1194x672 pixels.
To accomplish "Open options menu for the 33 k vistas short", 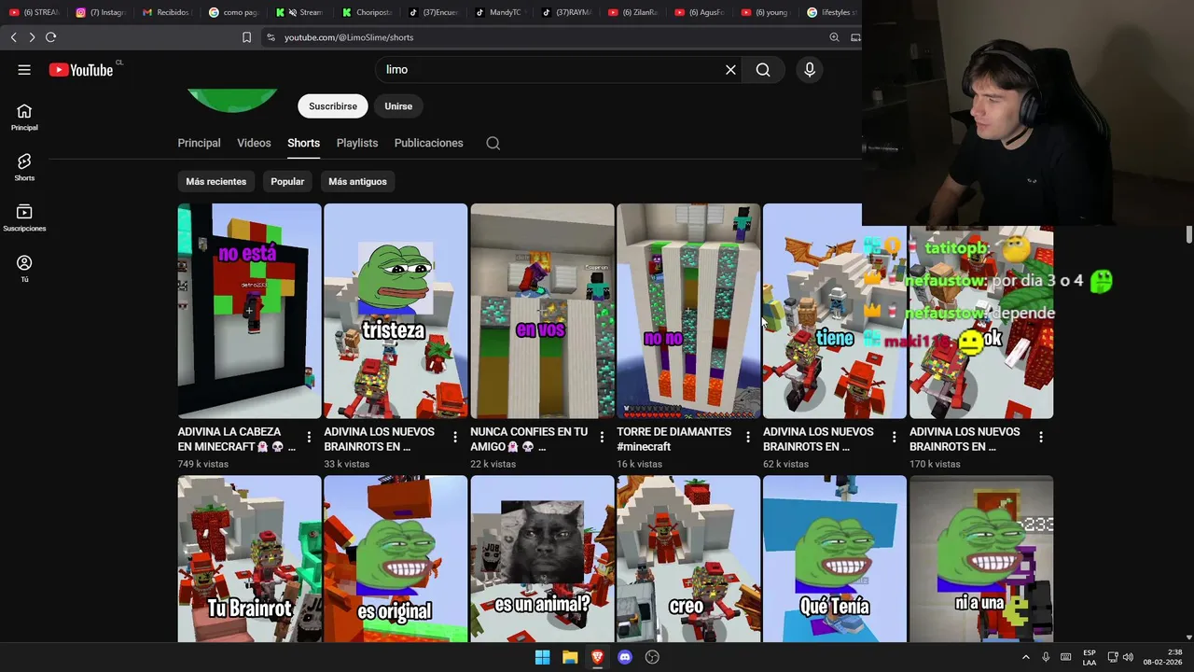I will [455, 437].
